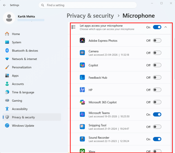Click the Time & language globe icon
This screenshot has width=175, height=153.
click(7, 92)
